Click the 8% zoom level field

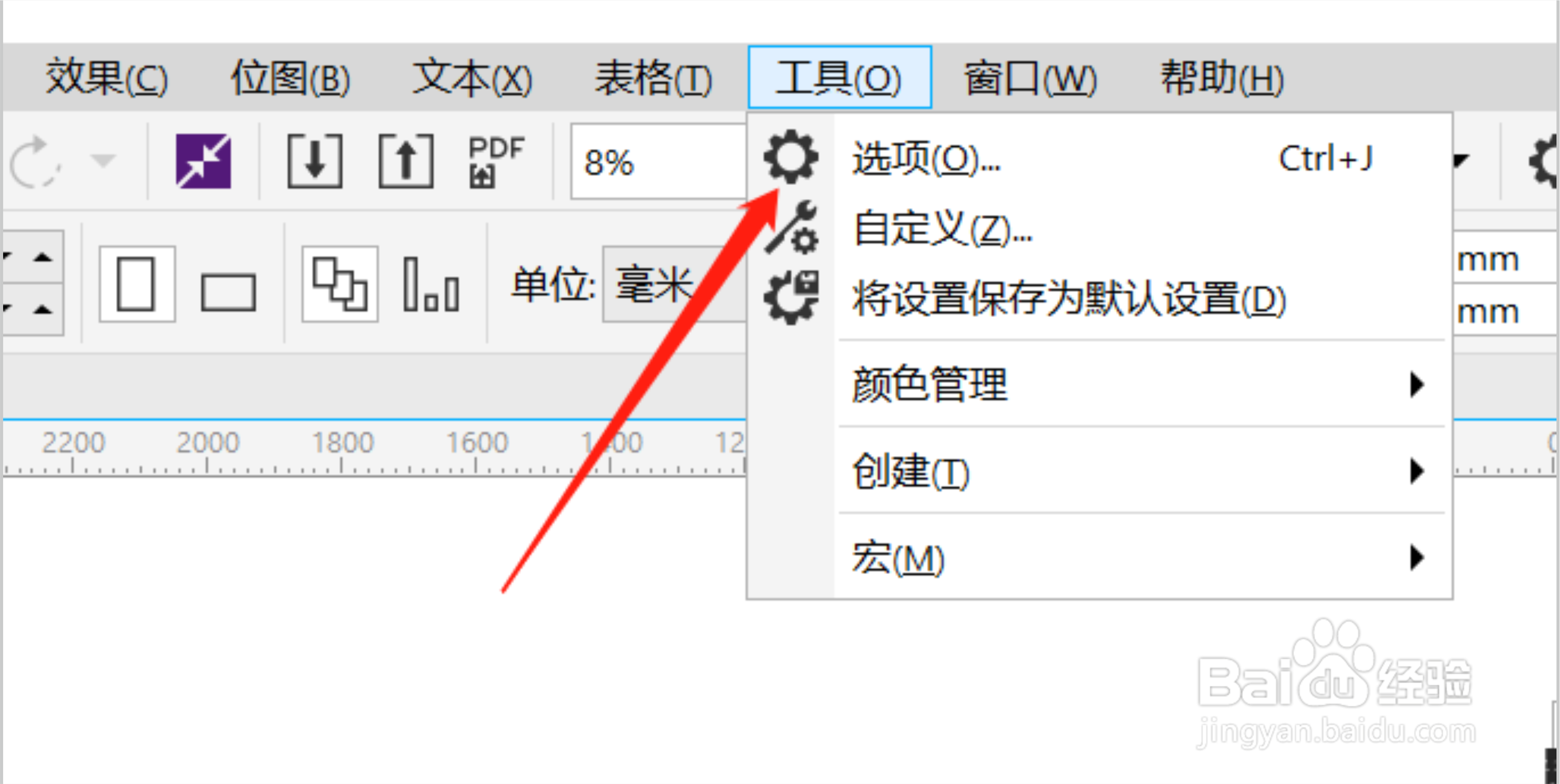click(x=659, y=162)
